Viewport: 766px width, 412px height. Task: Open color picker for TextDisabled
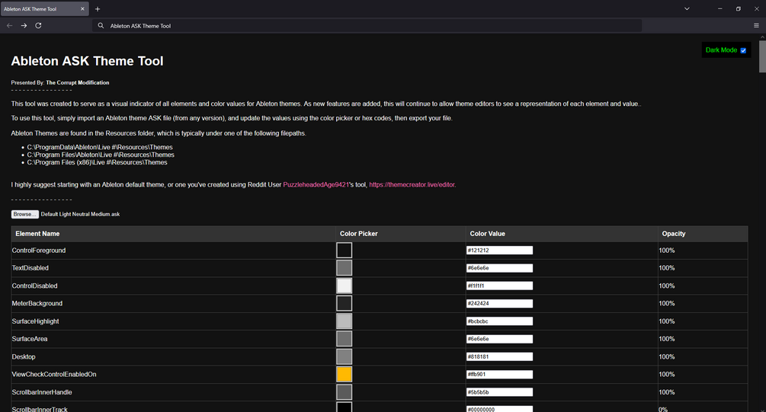(x=344, y=268)
